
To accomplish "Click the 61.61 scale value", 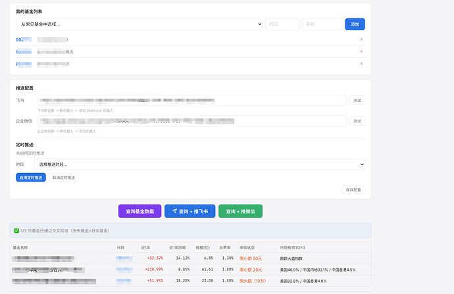I will point(207,270).
